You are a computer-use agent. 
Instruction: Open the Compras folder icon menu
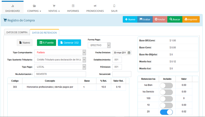[x=34, y=6]
